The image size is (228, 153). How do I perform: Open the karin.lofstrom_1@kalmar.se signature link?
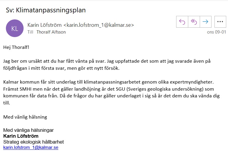point(31,147)
